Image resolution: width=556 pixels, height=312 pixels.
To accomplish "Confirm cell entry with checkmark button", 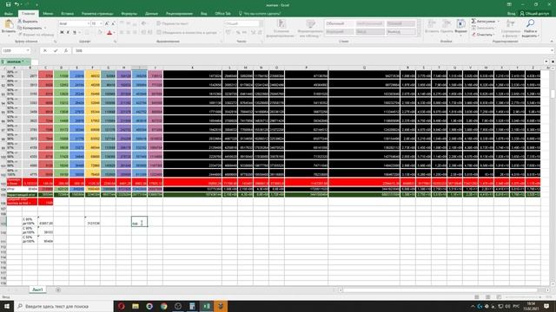I will click(x=56, y=50).
